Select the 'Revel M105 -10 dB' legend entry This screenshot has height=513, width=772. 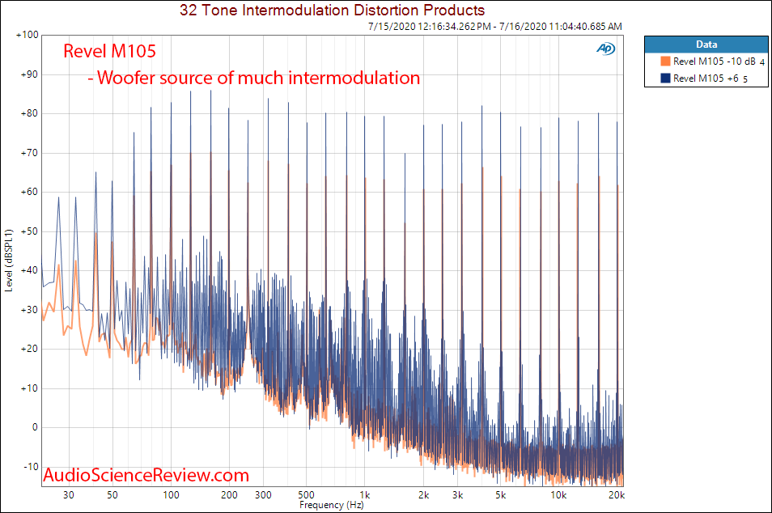pos(714,61)
